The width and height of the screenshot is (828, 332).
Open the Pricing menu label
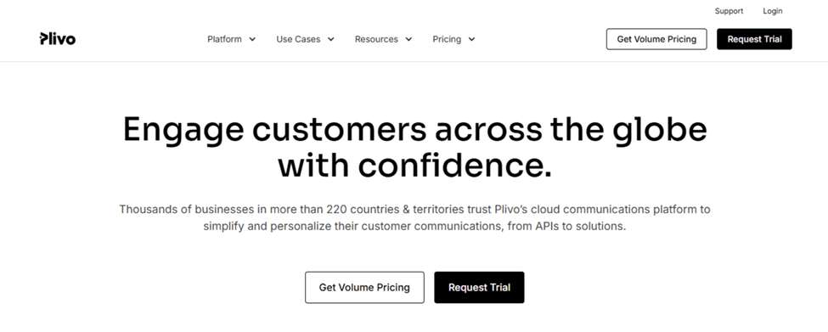point(447,39)
